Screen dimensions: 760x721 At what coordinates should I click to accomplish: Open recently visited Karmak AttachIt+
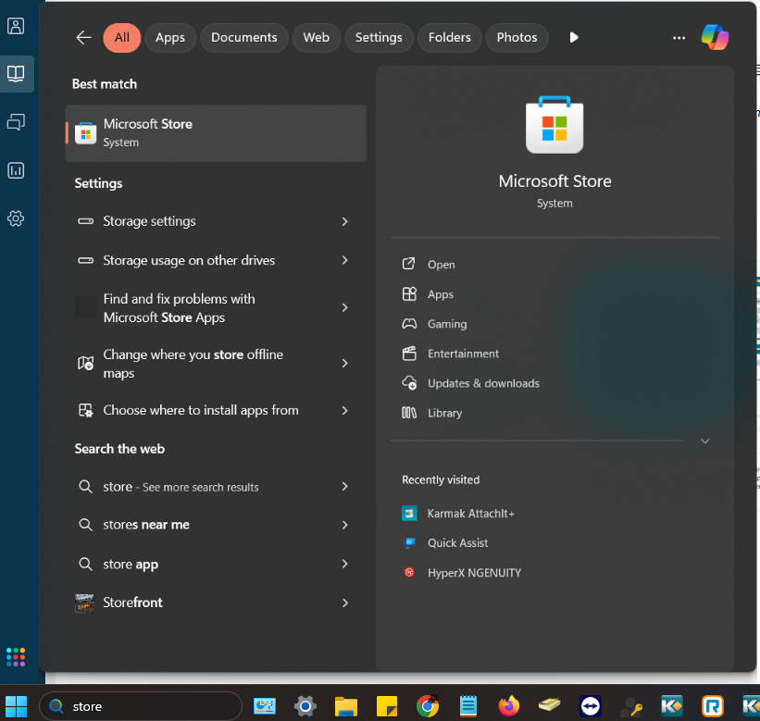click(x=470, y=514)
